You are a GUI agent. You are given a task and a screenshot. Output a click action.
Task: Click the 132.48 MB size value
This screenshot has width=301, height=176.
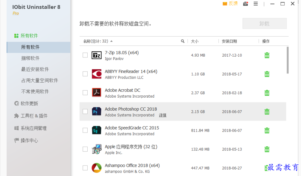[200, 149]
